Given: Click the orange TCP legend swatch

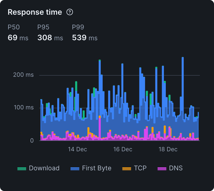Looking at the screenshot, I should tap(127, 169).
